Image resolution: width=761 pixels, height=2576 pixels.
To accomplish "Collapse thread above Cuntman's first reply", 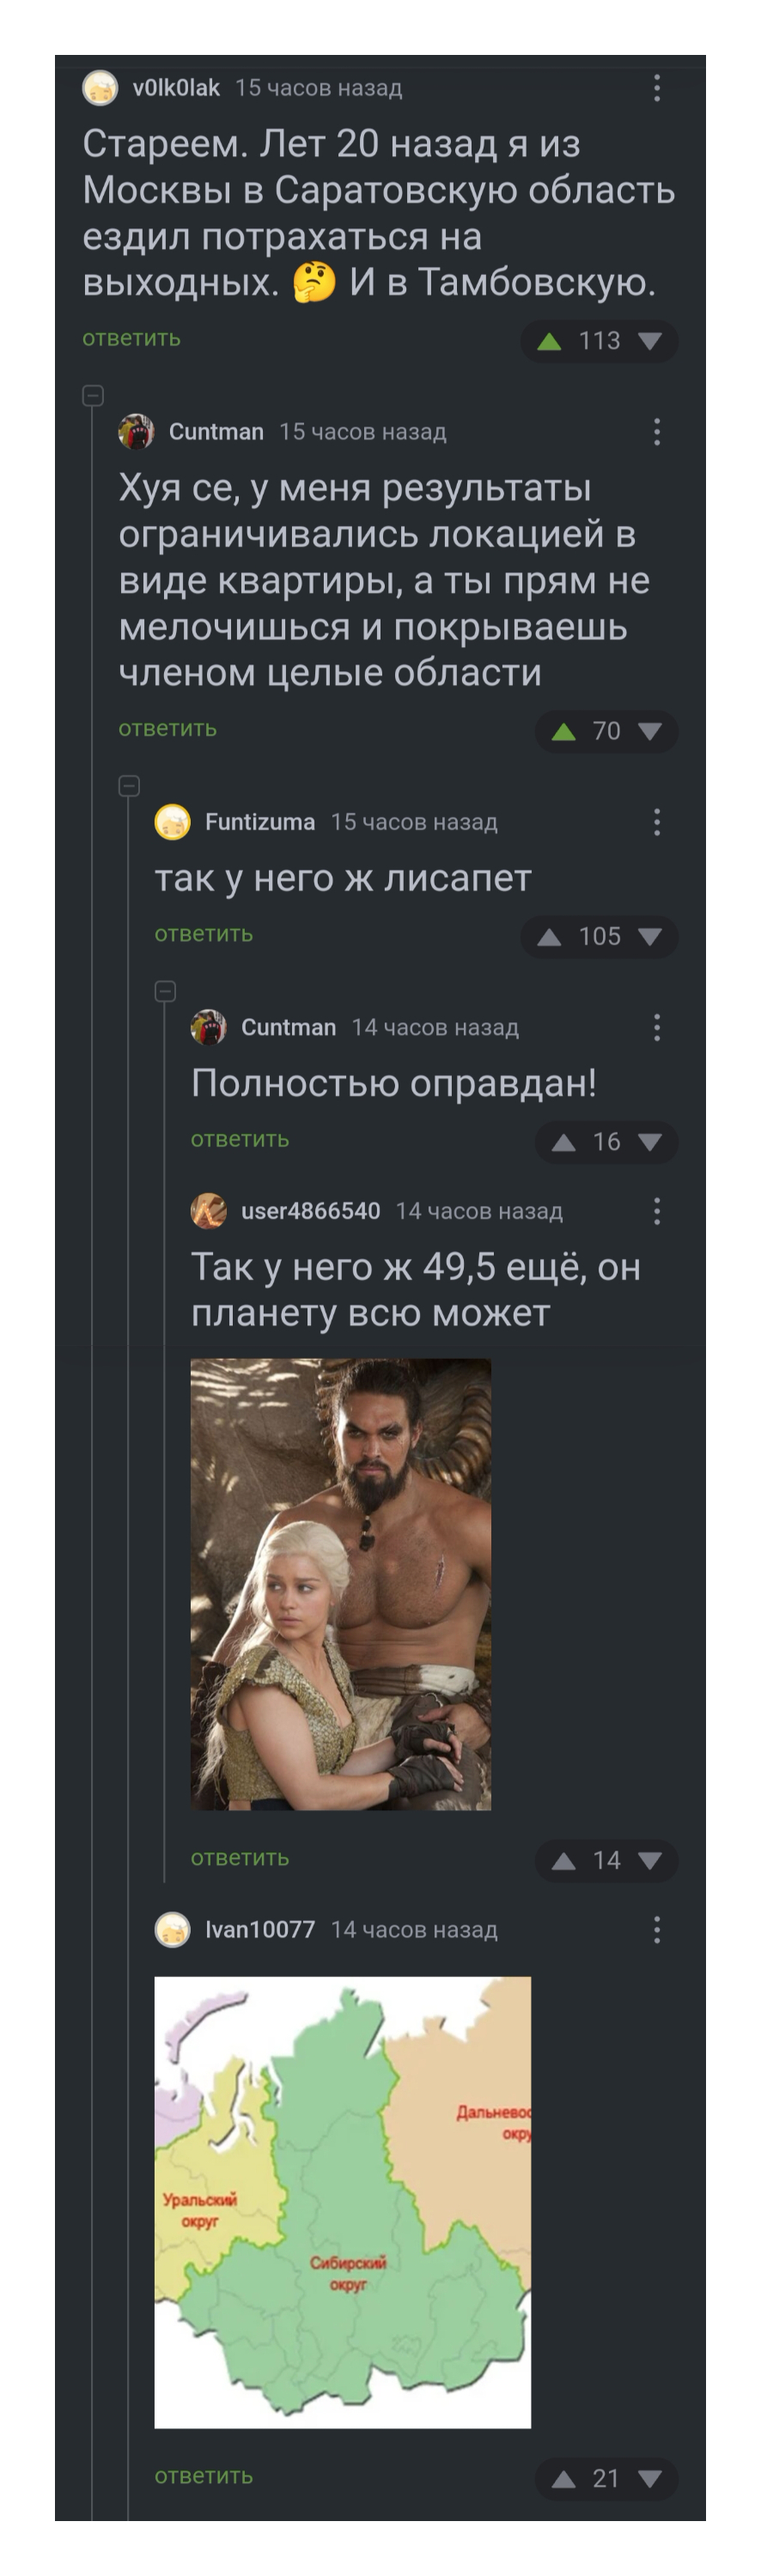I will tap(93, 396).
